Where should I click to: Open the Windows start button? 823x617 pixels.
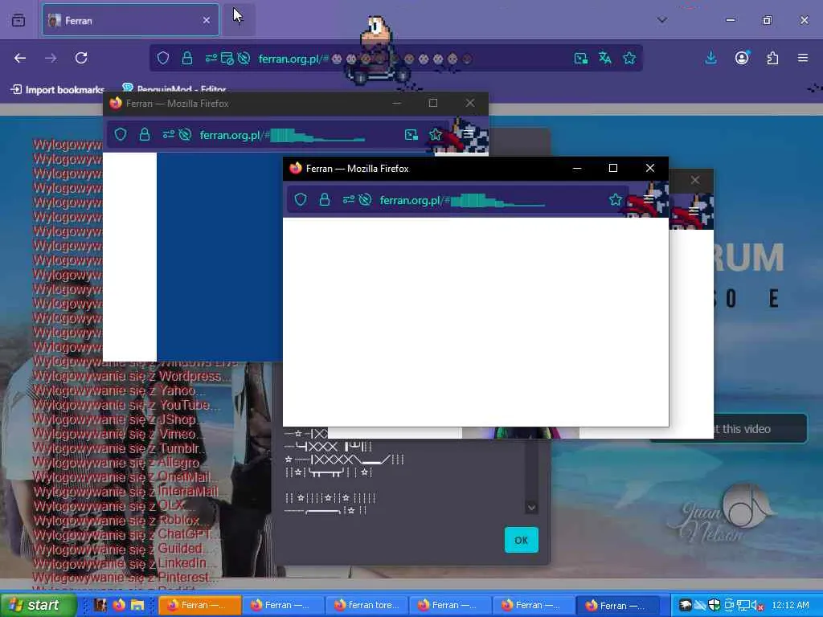click(38, 606)
